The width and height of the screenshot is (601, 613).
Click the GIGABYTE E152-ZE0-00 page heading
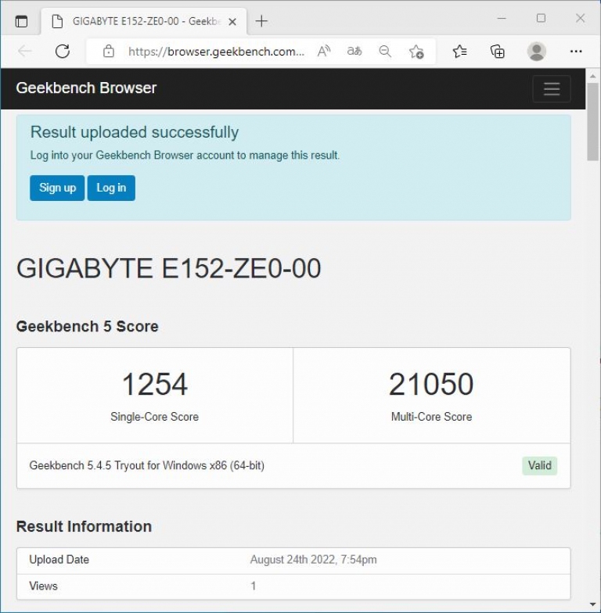click(169, 269)
